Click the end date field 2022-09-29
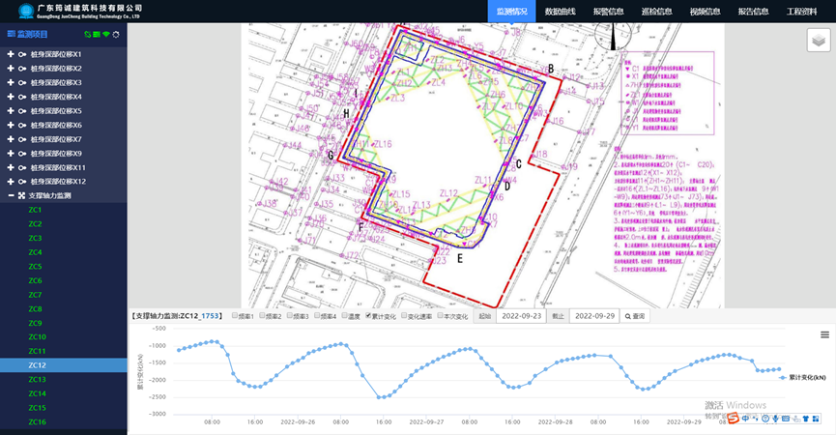Screen dimensions: 836x435 594,316
